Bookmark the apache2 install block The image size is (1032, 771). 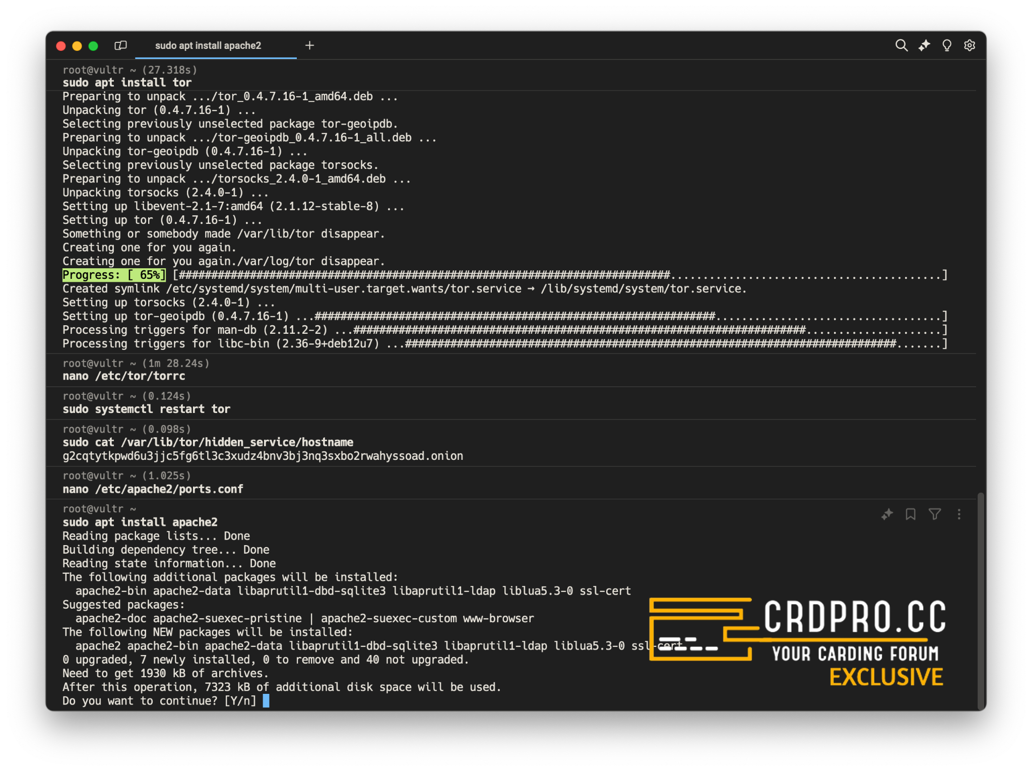pyautogui.click(x=910, y=514)
